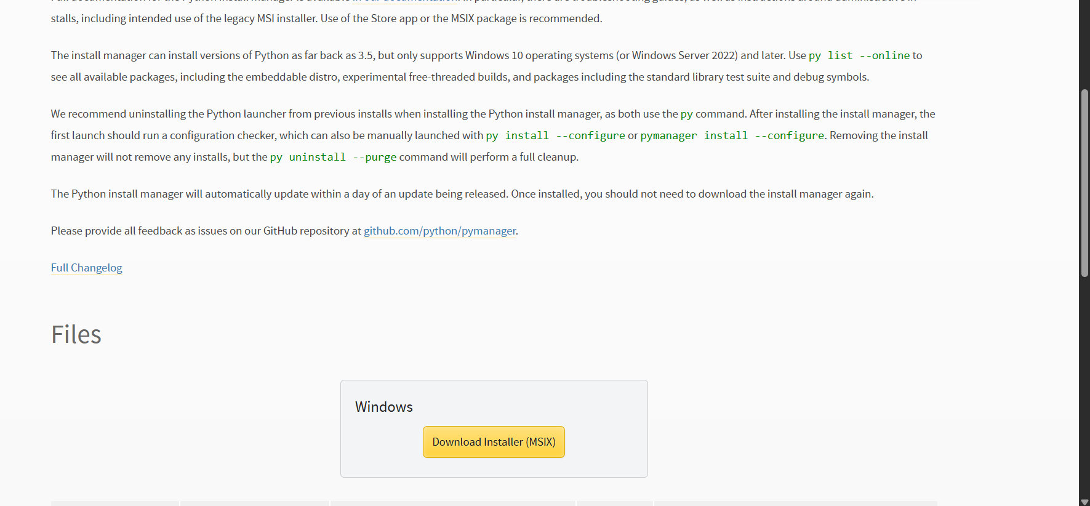Click the Download Installer (MSIX) button
This screenshot has height=506, width=1090.
[x=494, y=442]
